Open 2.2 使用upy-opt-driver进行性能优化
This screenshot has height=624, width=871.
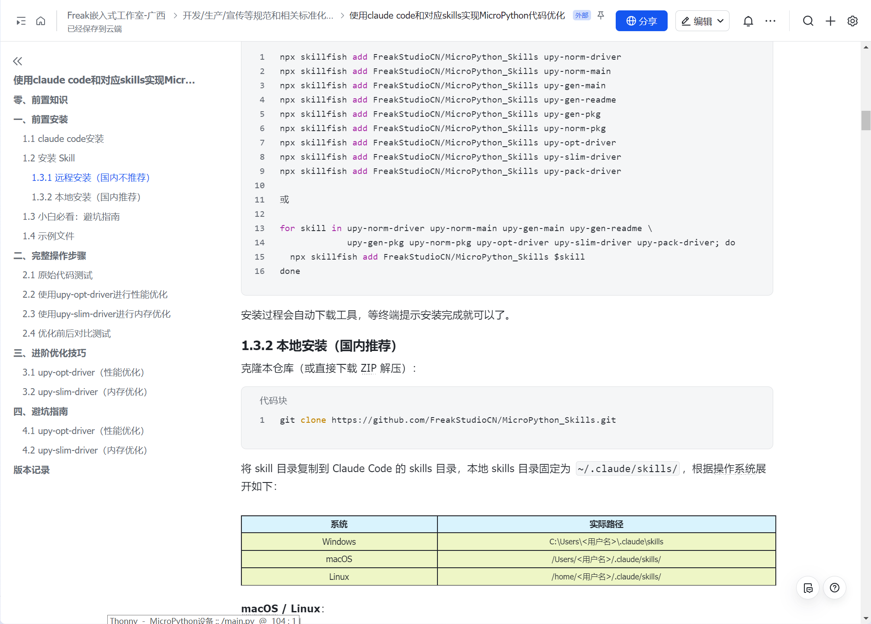click(x=95, y=295)
